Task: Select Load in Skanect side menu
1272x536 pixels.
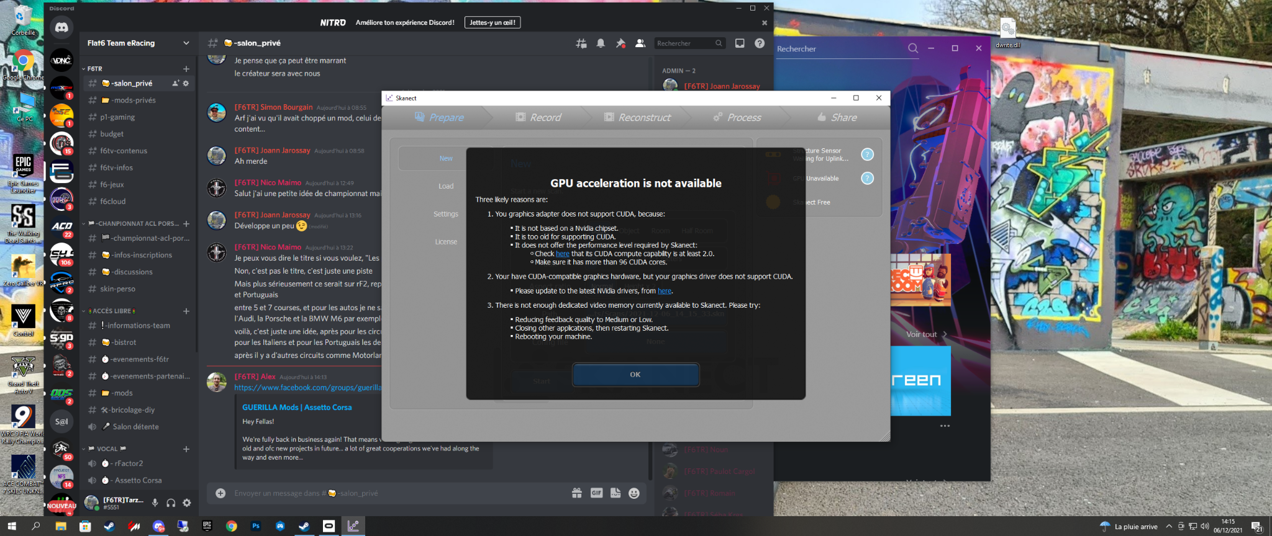Action: [x=446, y=186]
